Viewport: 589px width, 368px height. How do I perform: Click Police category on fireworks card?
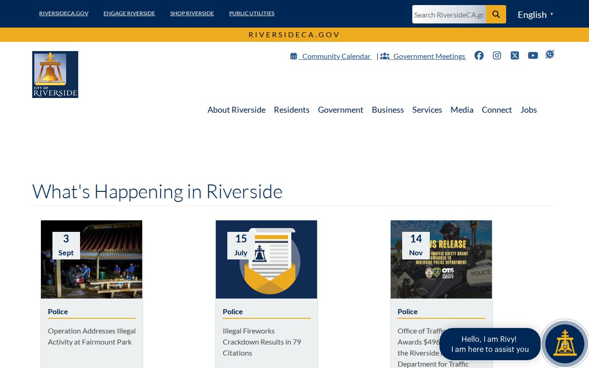click(x=233, y=311)
